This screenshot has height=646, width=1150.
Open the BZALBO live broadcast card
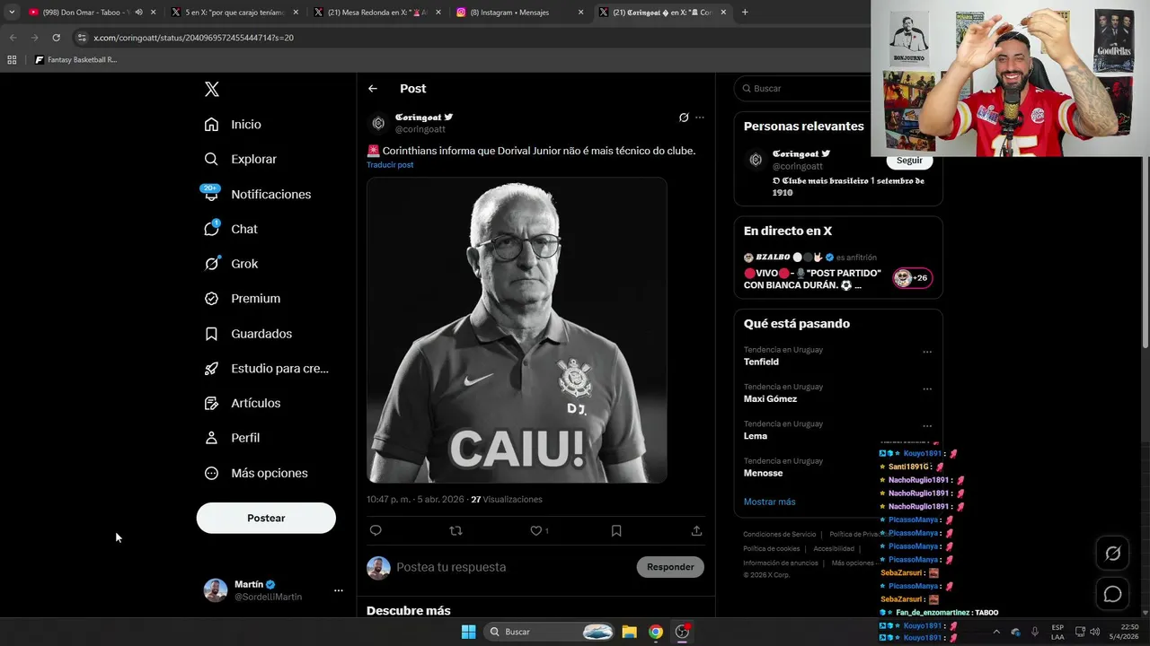click(x=838, y=272)
